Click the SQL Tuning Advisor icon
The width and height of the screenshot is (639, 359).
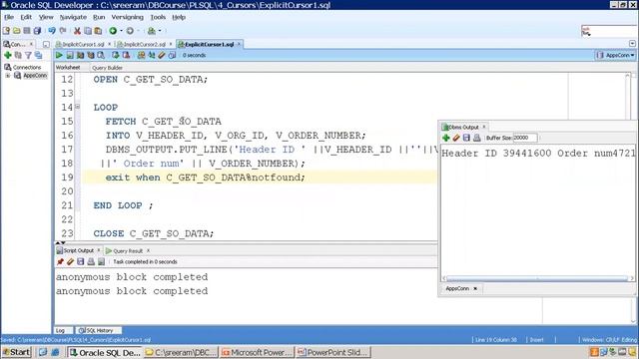101,55
